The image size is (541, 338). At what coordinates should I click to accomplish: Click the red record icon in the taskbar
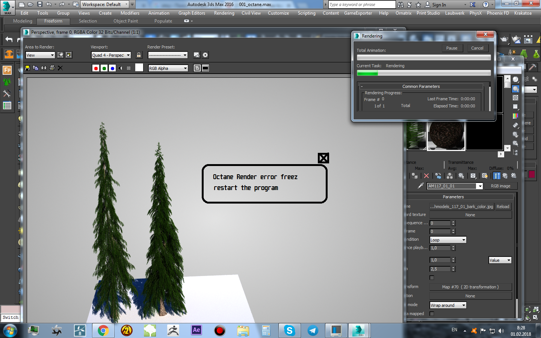click(x=220, y=330)
